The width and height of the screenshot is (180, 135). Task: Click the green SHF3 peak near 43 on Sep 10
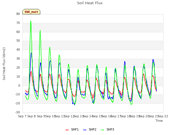tap(50, 47)
